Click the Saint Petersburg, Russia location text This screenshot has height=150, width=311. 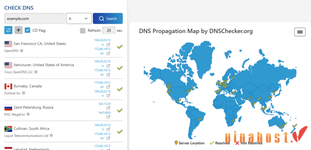33,107
